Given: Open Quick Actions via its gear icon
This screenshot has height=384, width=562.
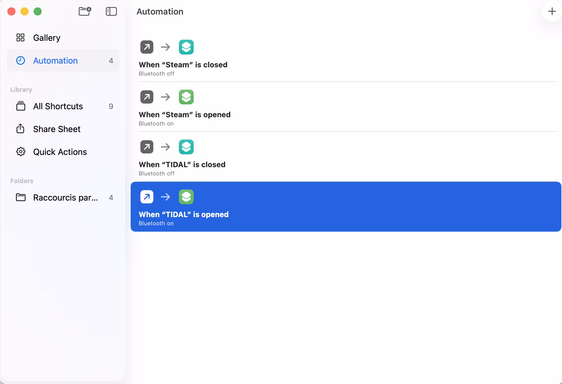Looking at the screenshot, I should (x=20, y=152).
